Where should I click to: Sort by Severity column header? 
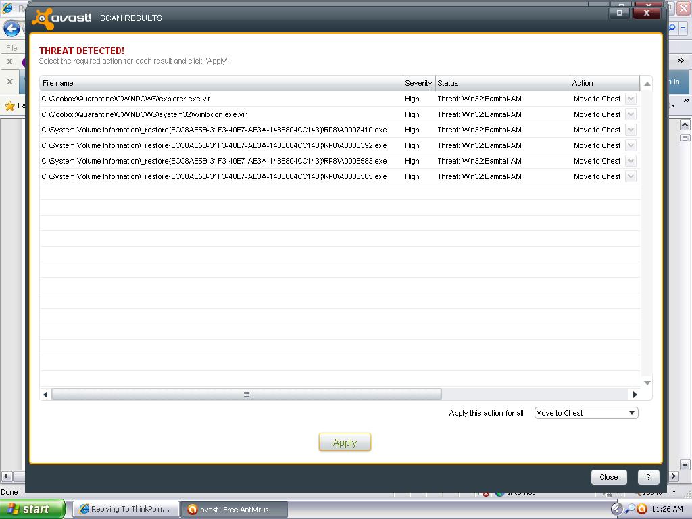click(419, 83)
